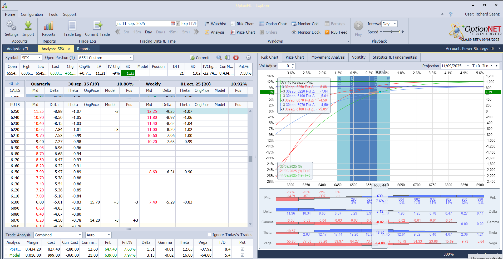Open the Auto dropdown
Image resolution: width=503 pixels, height=259 pixels.
coord(109,235)
